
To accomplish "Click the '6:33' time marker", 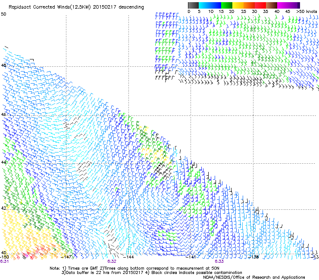I will pyautogui.click(x=219, y=261).
